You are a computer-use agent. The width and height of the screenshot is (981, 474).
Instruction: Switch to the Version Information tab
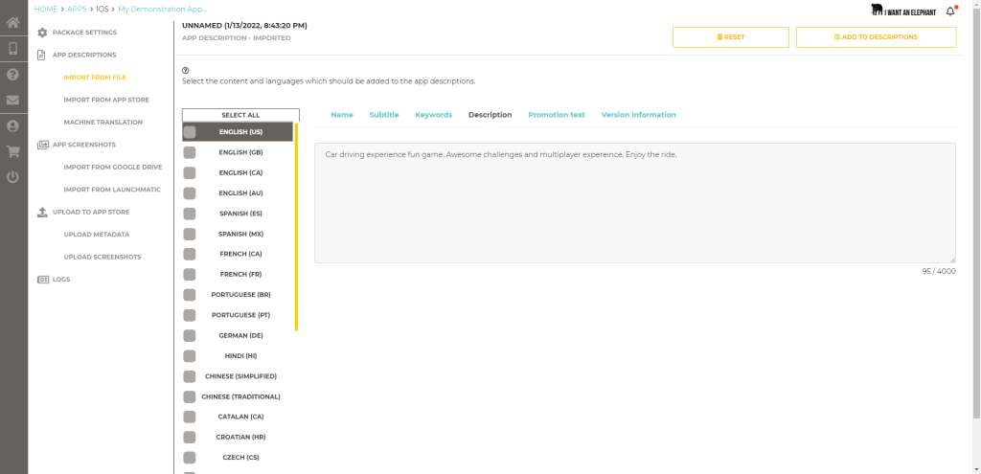pos(639,115)
